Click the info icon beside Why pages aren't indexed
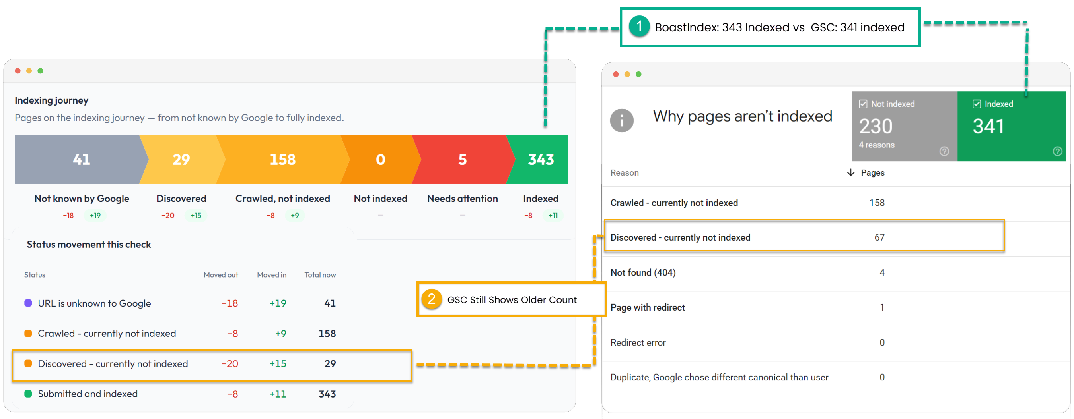This screenshot has height=419, width=1074. [x=621, y=121]
